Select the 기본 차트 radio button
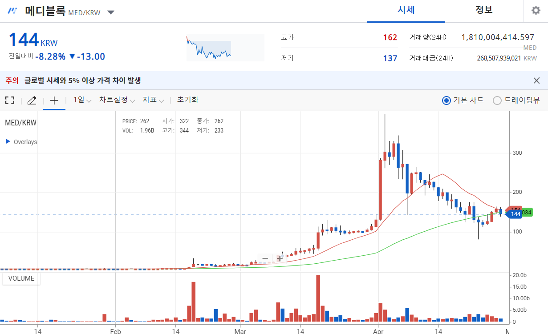Image resolution: width=548 pixels, height=334 pixels. [x=447, y=101]
